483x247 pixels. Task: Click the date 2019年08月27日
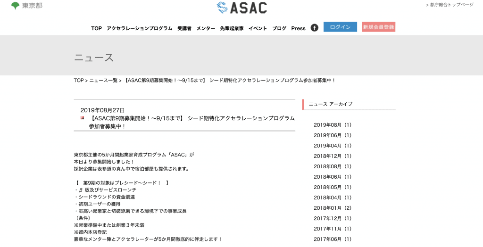click(102, 110)
